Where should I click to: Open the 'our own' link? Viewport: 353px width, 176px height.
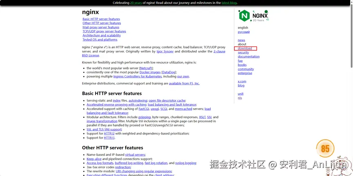pos(183,76)
